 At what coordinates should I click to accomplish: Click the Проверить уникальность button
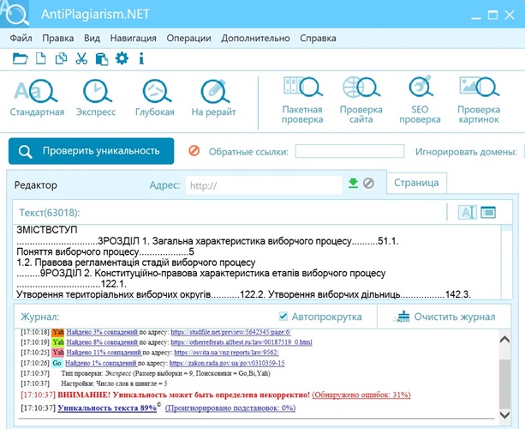tap(91, 151)
